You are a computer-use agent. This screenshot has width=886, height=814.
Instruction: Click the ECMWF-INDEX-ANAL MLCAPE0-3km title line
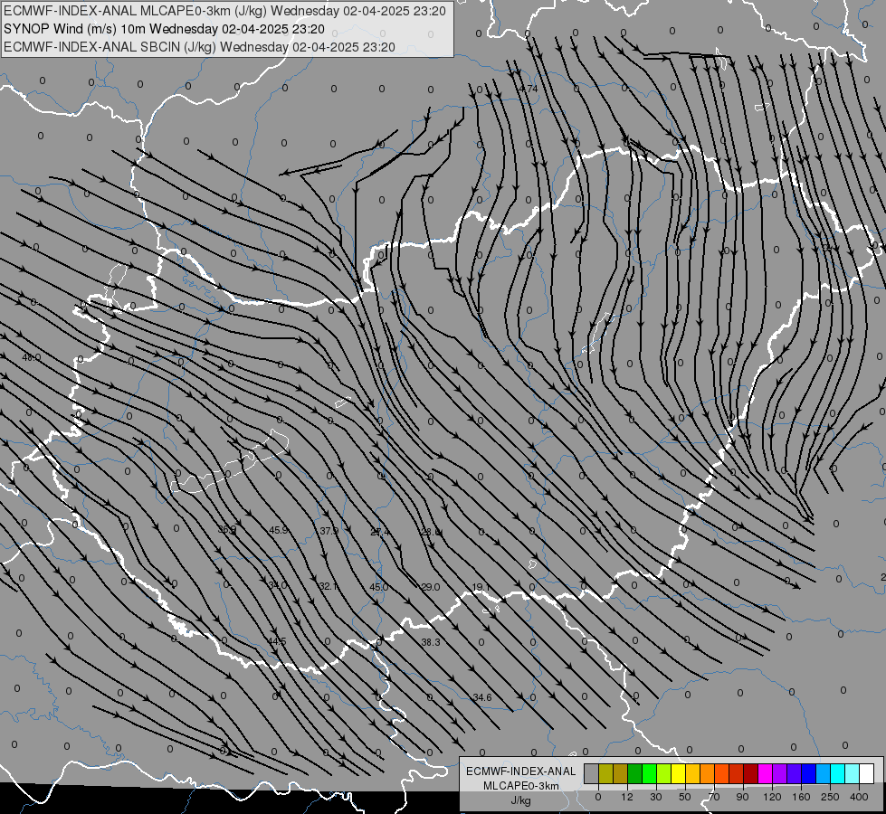(x=224, y=11)
